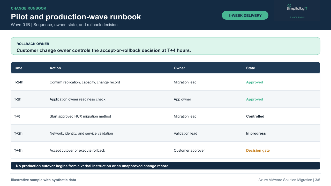Screen dimensions: 331x186
Task: Click 'Start approved HCX migration method'
Action: (x=80, y=116)
